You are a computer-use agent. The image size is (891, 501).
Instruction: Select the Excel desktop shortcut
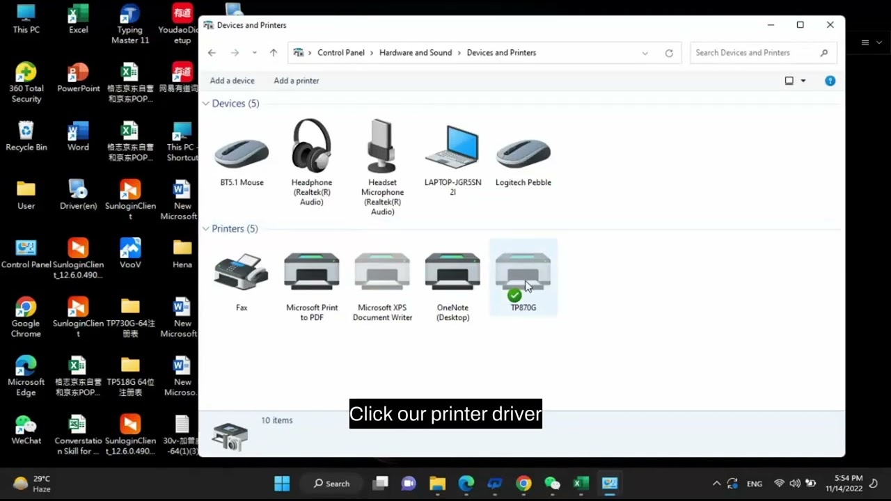coord(78,19)
